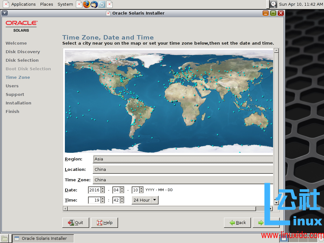Click the Installation step in the sidebar

tap(18, 103)
